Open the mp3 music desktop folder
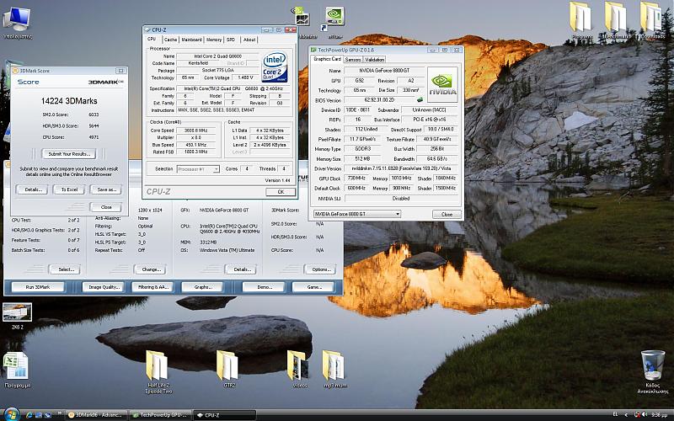Screen dimensions: 674x421 [x=334, y=370]
